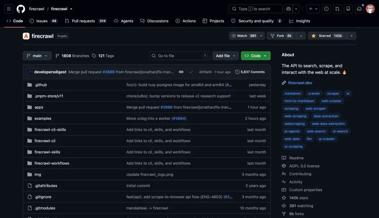
Task: Open the Security and quality tab
Action: click(257, 21)
